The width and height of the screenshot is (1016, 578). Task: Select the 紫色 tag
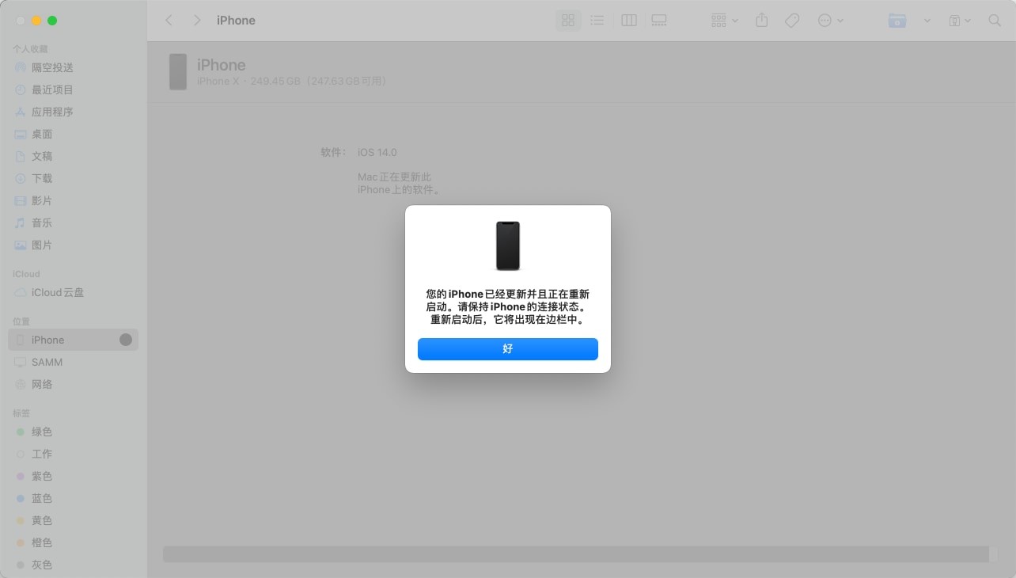73,477
